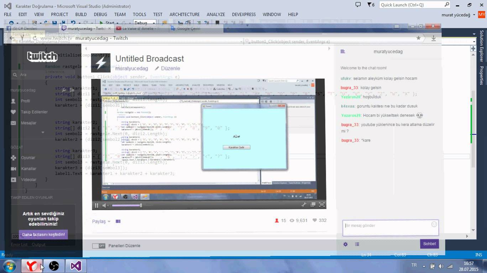Click the Visual Studio taskbar icon
487x273 pixels.
76,266
